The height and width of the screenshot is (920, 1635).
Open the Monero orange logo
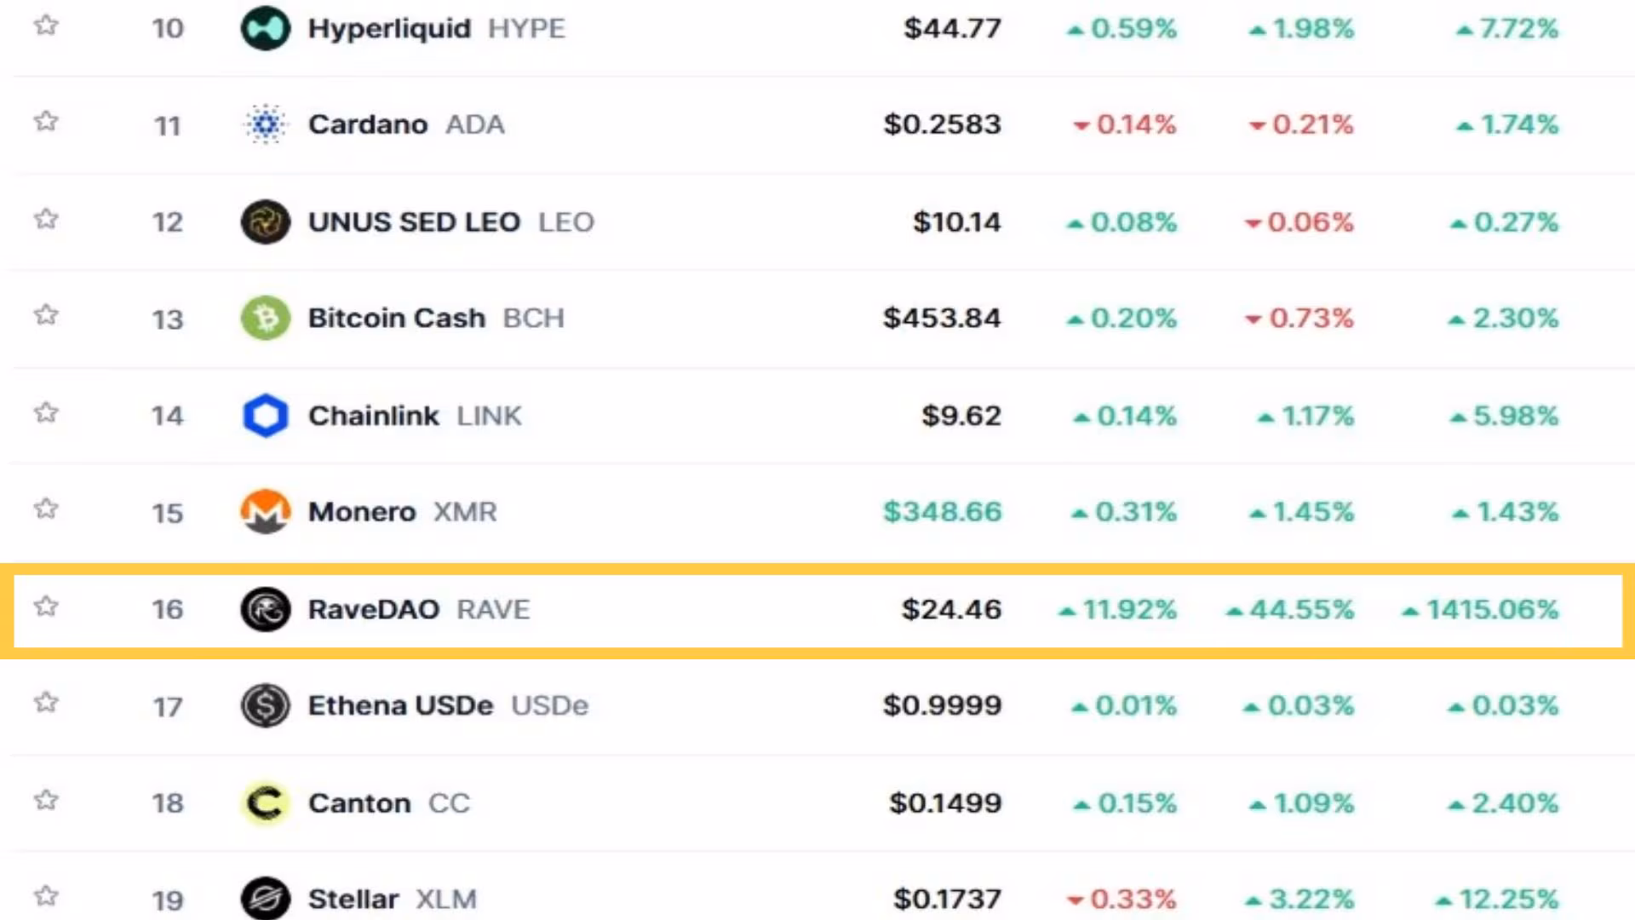coord(266,511)
